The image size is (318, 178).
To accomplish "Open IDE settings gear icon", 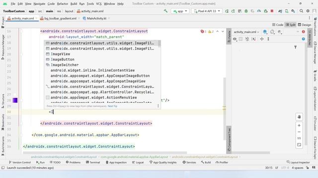I will point(308,11).
